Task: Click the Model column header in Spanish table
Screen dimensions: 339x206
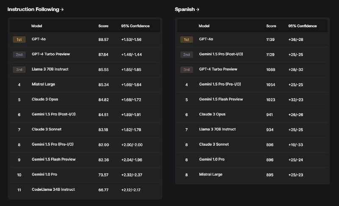Action: pyautogui.click(x=204, y=26)
